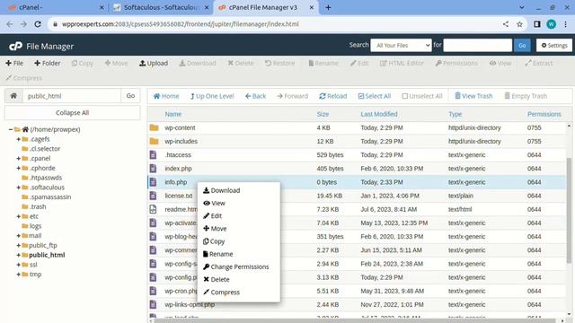Open the Upload tool
The height and width of the screenshot is (323, 575).
154,63
